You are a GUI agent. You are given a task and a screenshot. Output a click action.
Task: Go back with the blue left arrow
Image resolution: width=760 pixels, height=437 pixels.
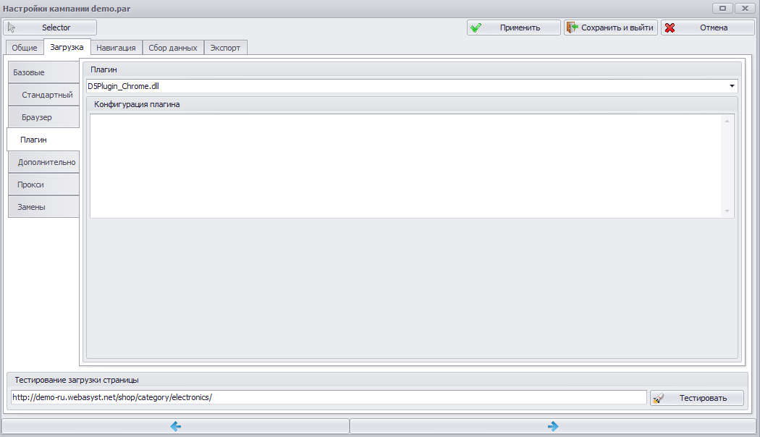[175, 426]
